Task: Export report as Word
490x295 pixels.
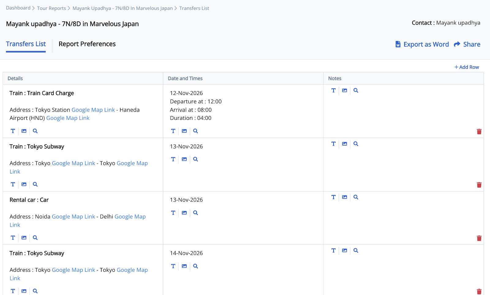Action: pos(422,44)
